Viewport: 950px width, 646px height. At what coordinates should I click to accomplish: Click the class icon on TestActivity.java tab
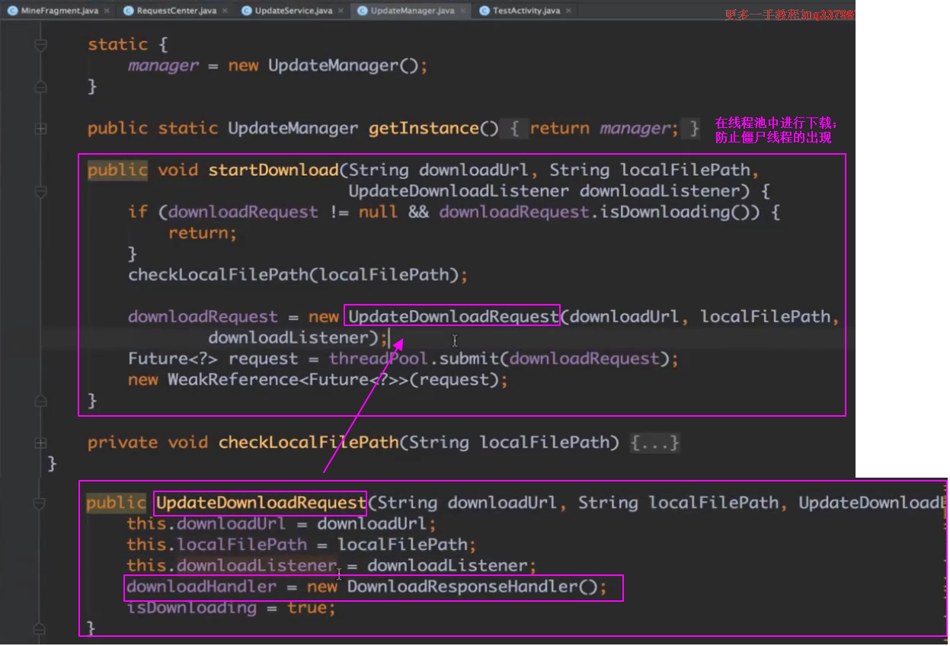click(485, 11)
